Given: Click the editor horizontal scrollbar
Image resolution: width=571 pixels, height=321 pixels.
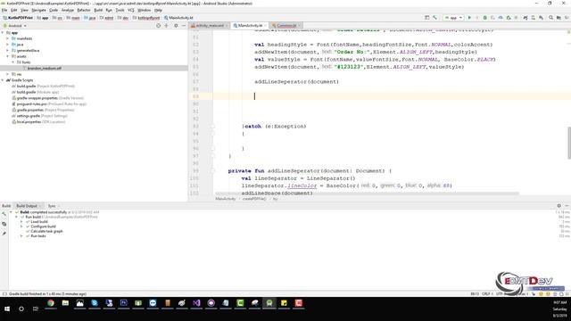Looking at the screenshot, I should (367, 193).
